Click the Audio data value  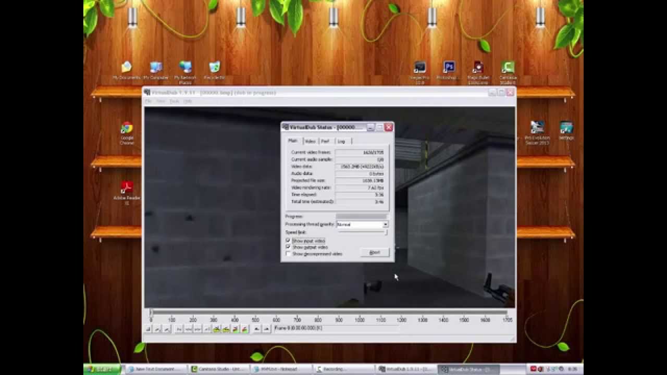(361, 173)
